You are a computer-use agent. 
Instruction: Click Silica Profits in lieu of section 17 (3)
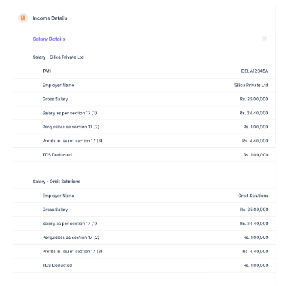(144, 141)
